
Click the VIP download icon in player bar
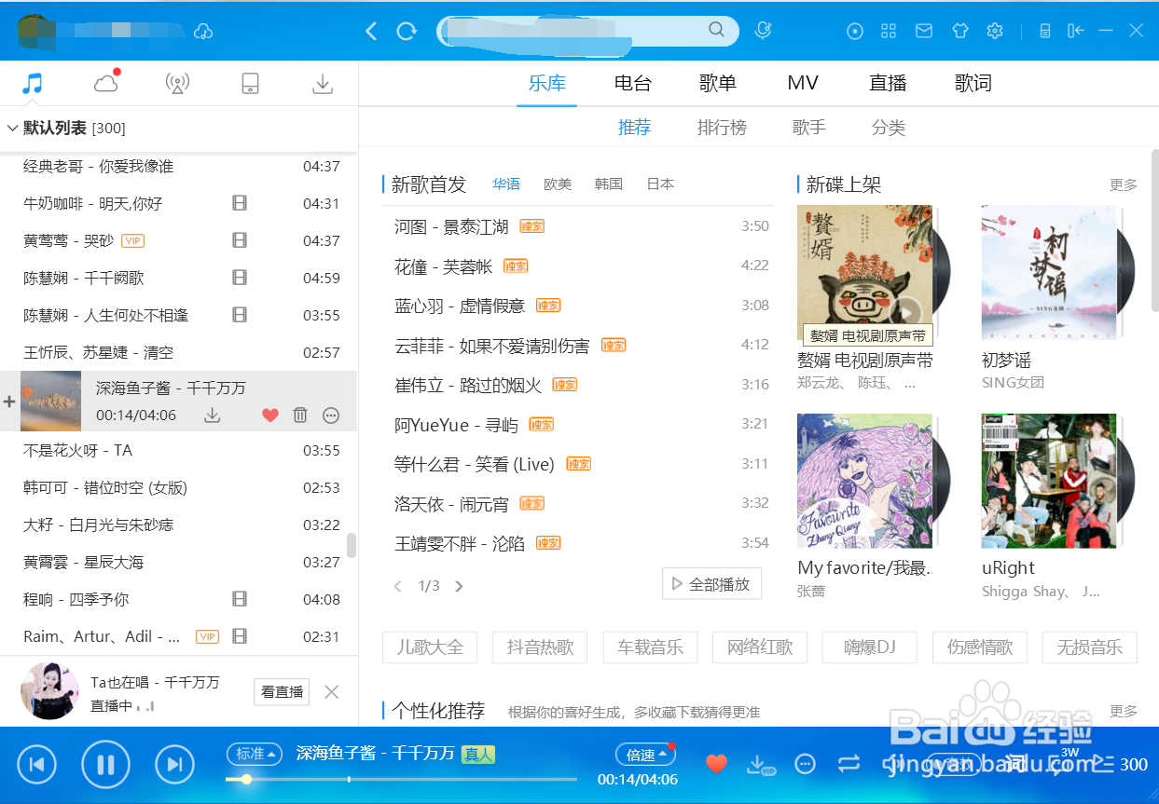tap(761, 765)
